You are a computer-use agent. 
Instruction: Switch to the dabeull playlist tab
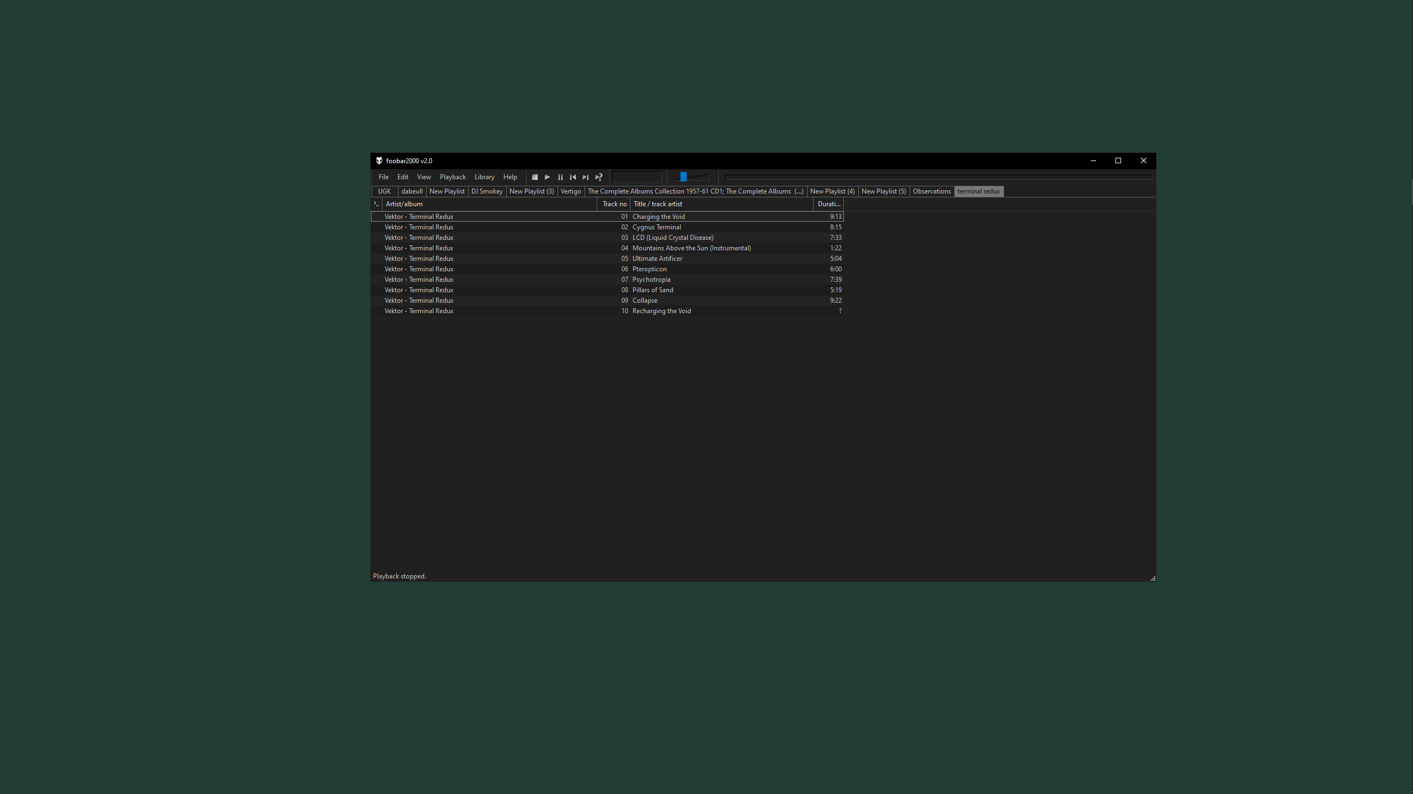[412, 191]
